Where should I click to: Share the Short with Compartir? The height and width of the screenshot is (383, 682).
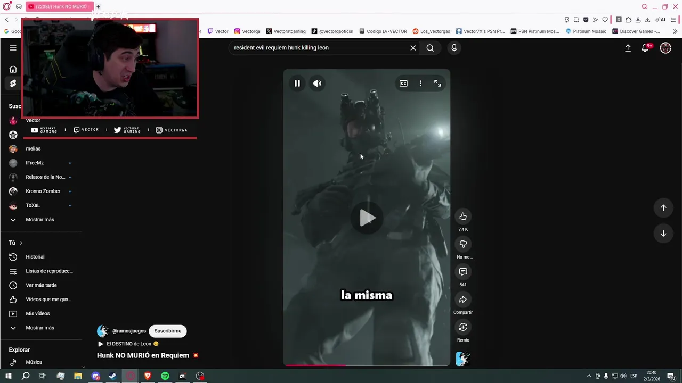463,299
